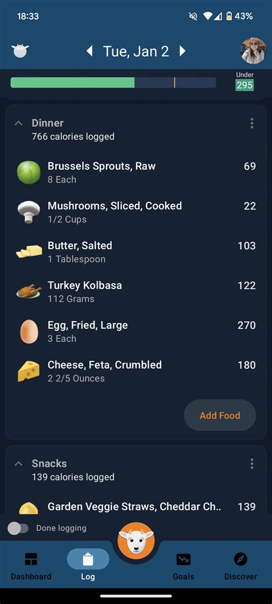
Task: Advance to next day with right arrow
Action: point(182,51)
